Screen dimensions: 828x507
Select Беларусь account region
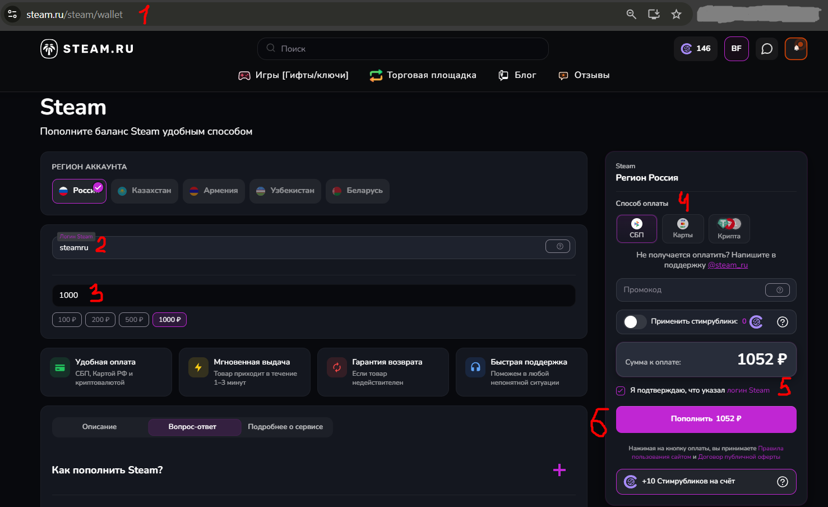click(358, 191)
